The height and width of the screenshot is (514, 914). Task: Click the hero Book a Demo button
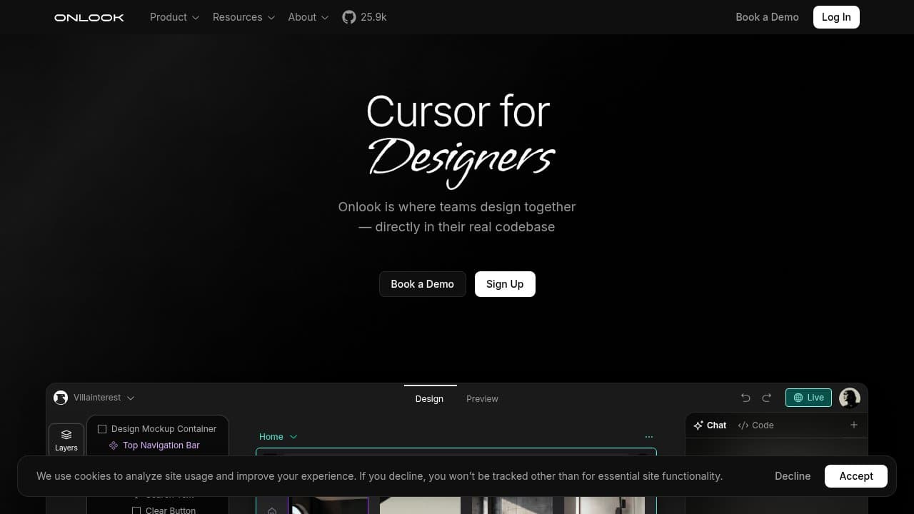click(422, 284)
